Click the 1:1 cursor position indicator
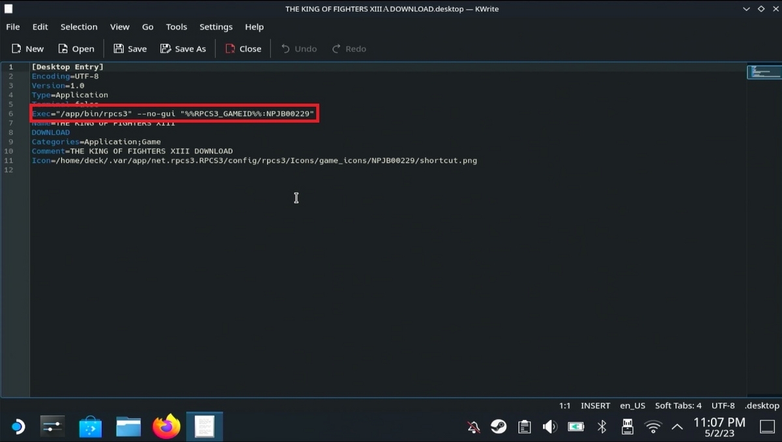782x442 pixels. coord(564,405)
